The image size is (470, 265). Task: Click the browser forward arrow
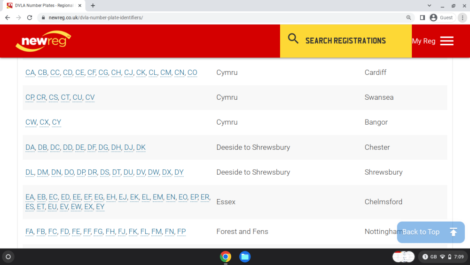coord(19,18)
